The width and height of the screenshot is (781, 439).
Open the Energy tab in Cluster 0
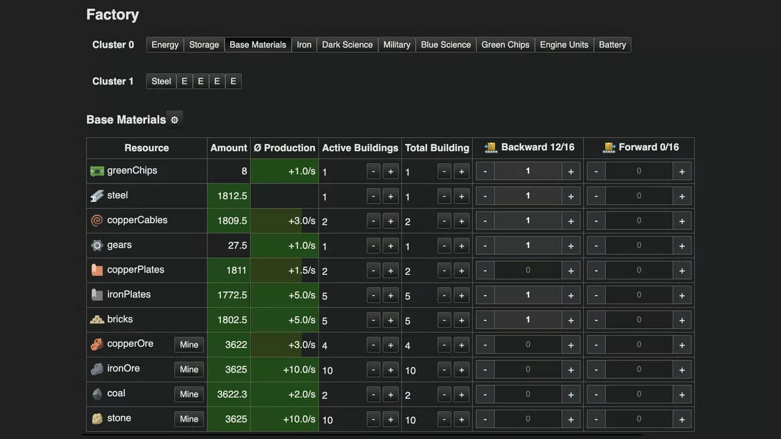click(165, 45)
